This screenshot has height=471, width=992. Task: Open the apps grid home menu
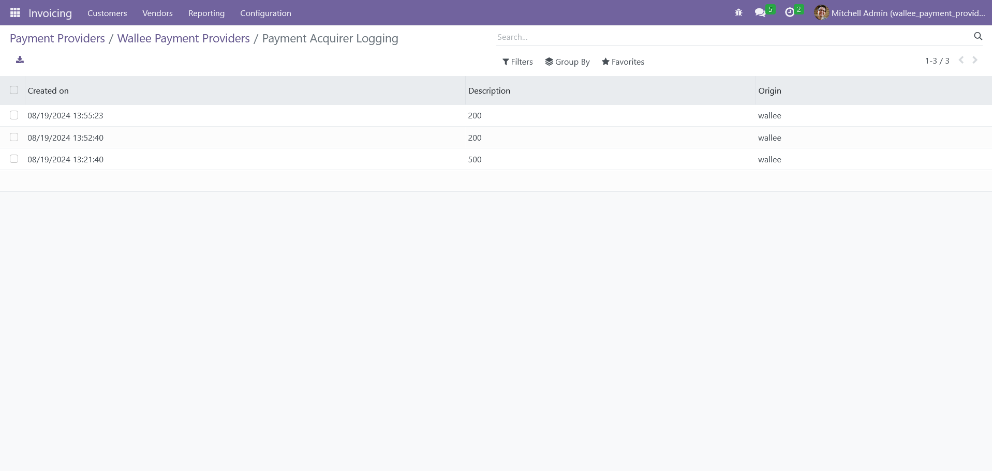pyautogui.click(x=15, y=12)
